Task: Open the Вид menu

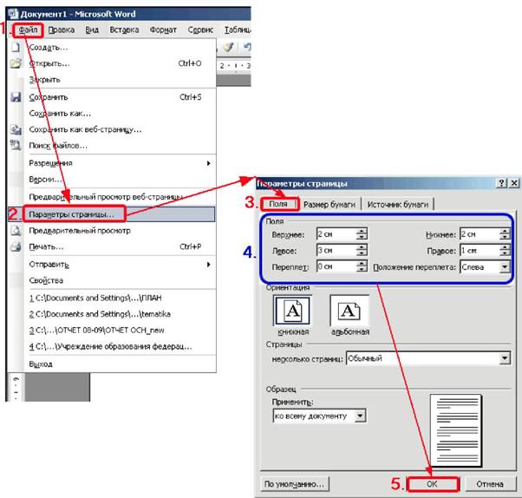Action: pyautogui.click(x=92, y=30)
